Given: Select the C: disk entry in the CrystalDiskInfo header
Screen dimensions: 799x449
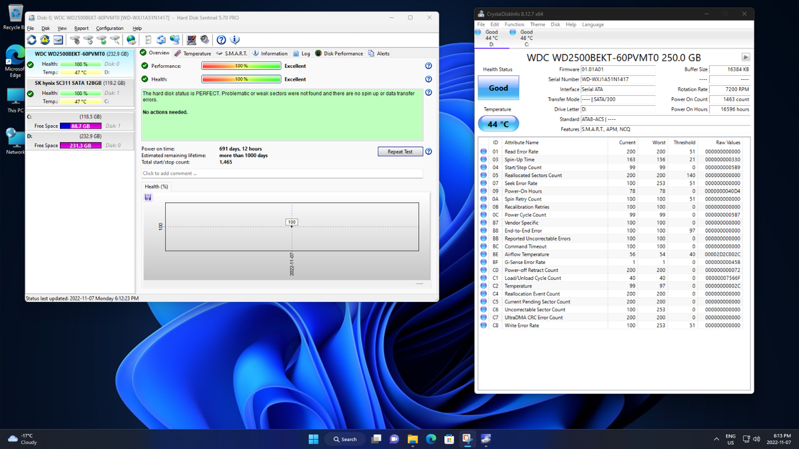Looking at the screenshot, I should pos(526,38).
